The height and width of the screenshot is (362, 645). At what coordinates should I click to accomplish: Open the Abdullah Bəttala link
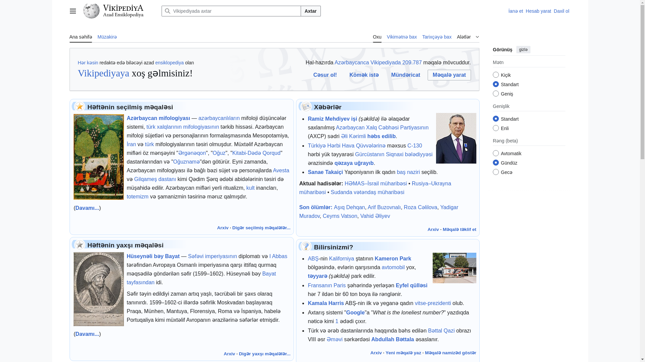(x=392, y=339)
